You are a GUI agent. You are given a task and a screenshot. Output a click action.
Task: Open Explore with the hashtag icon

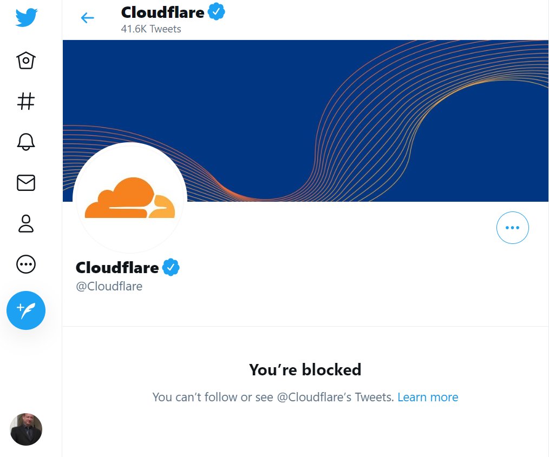(26, 101)
